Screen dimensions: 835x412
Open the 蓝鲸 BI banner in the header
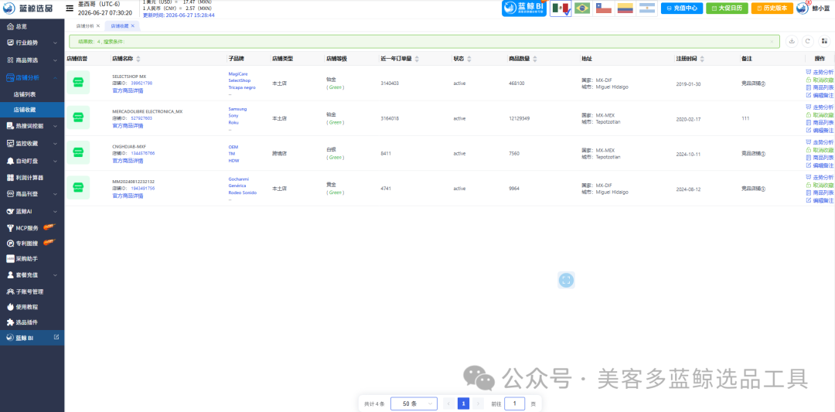pos(524,8)
